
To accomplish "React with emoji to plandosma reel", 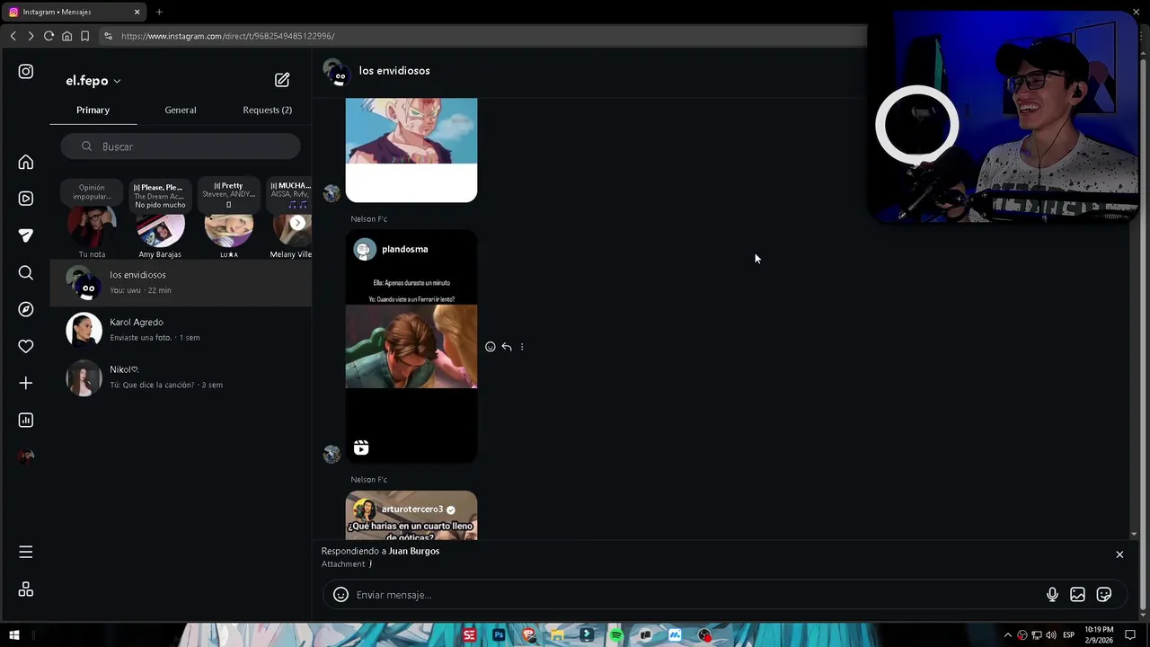I will (491, 347).
